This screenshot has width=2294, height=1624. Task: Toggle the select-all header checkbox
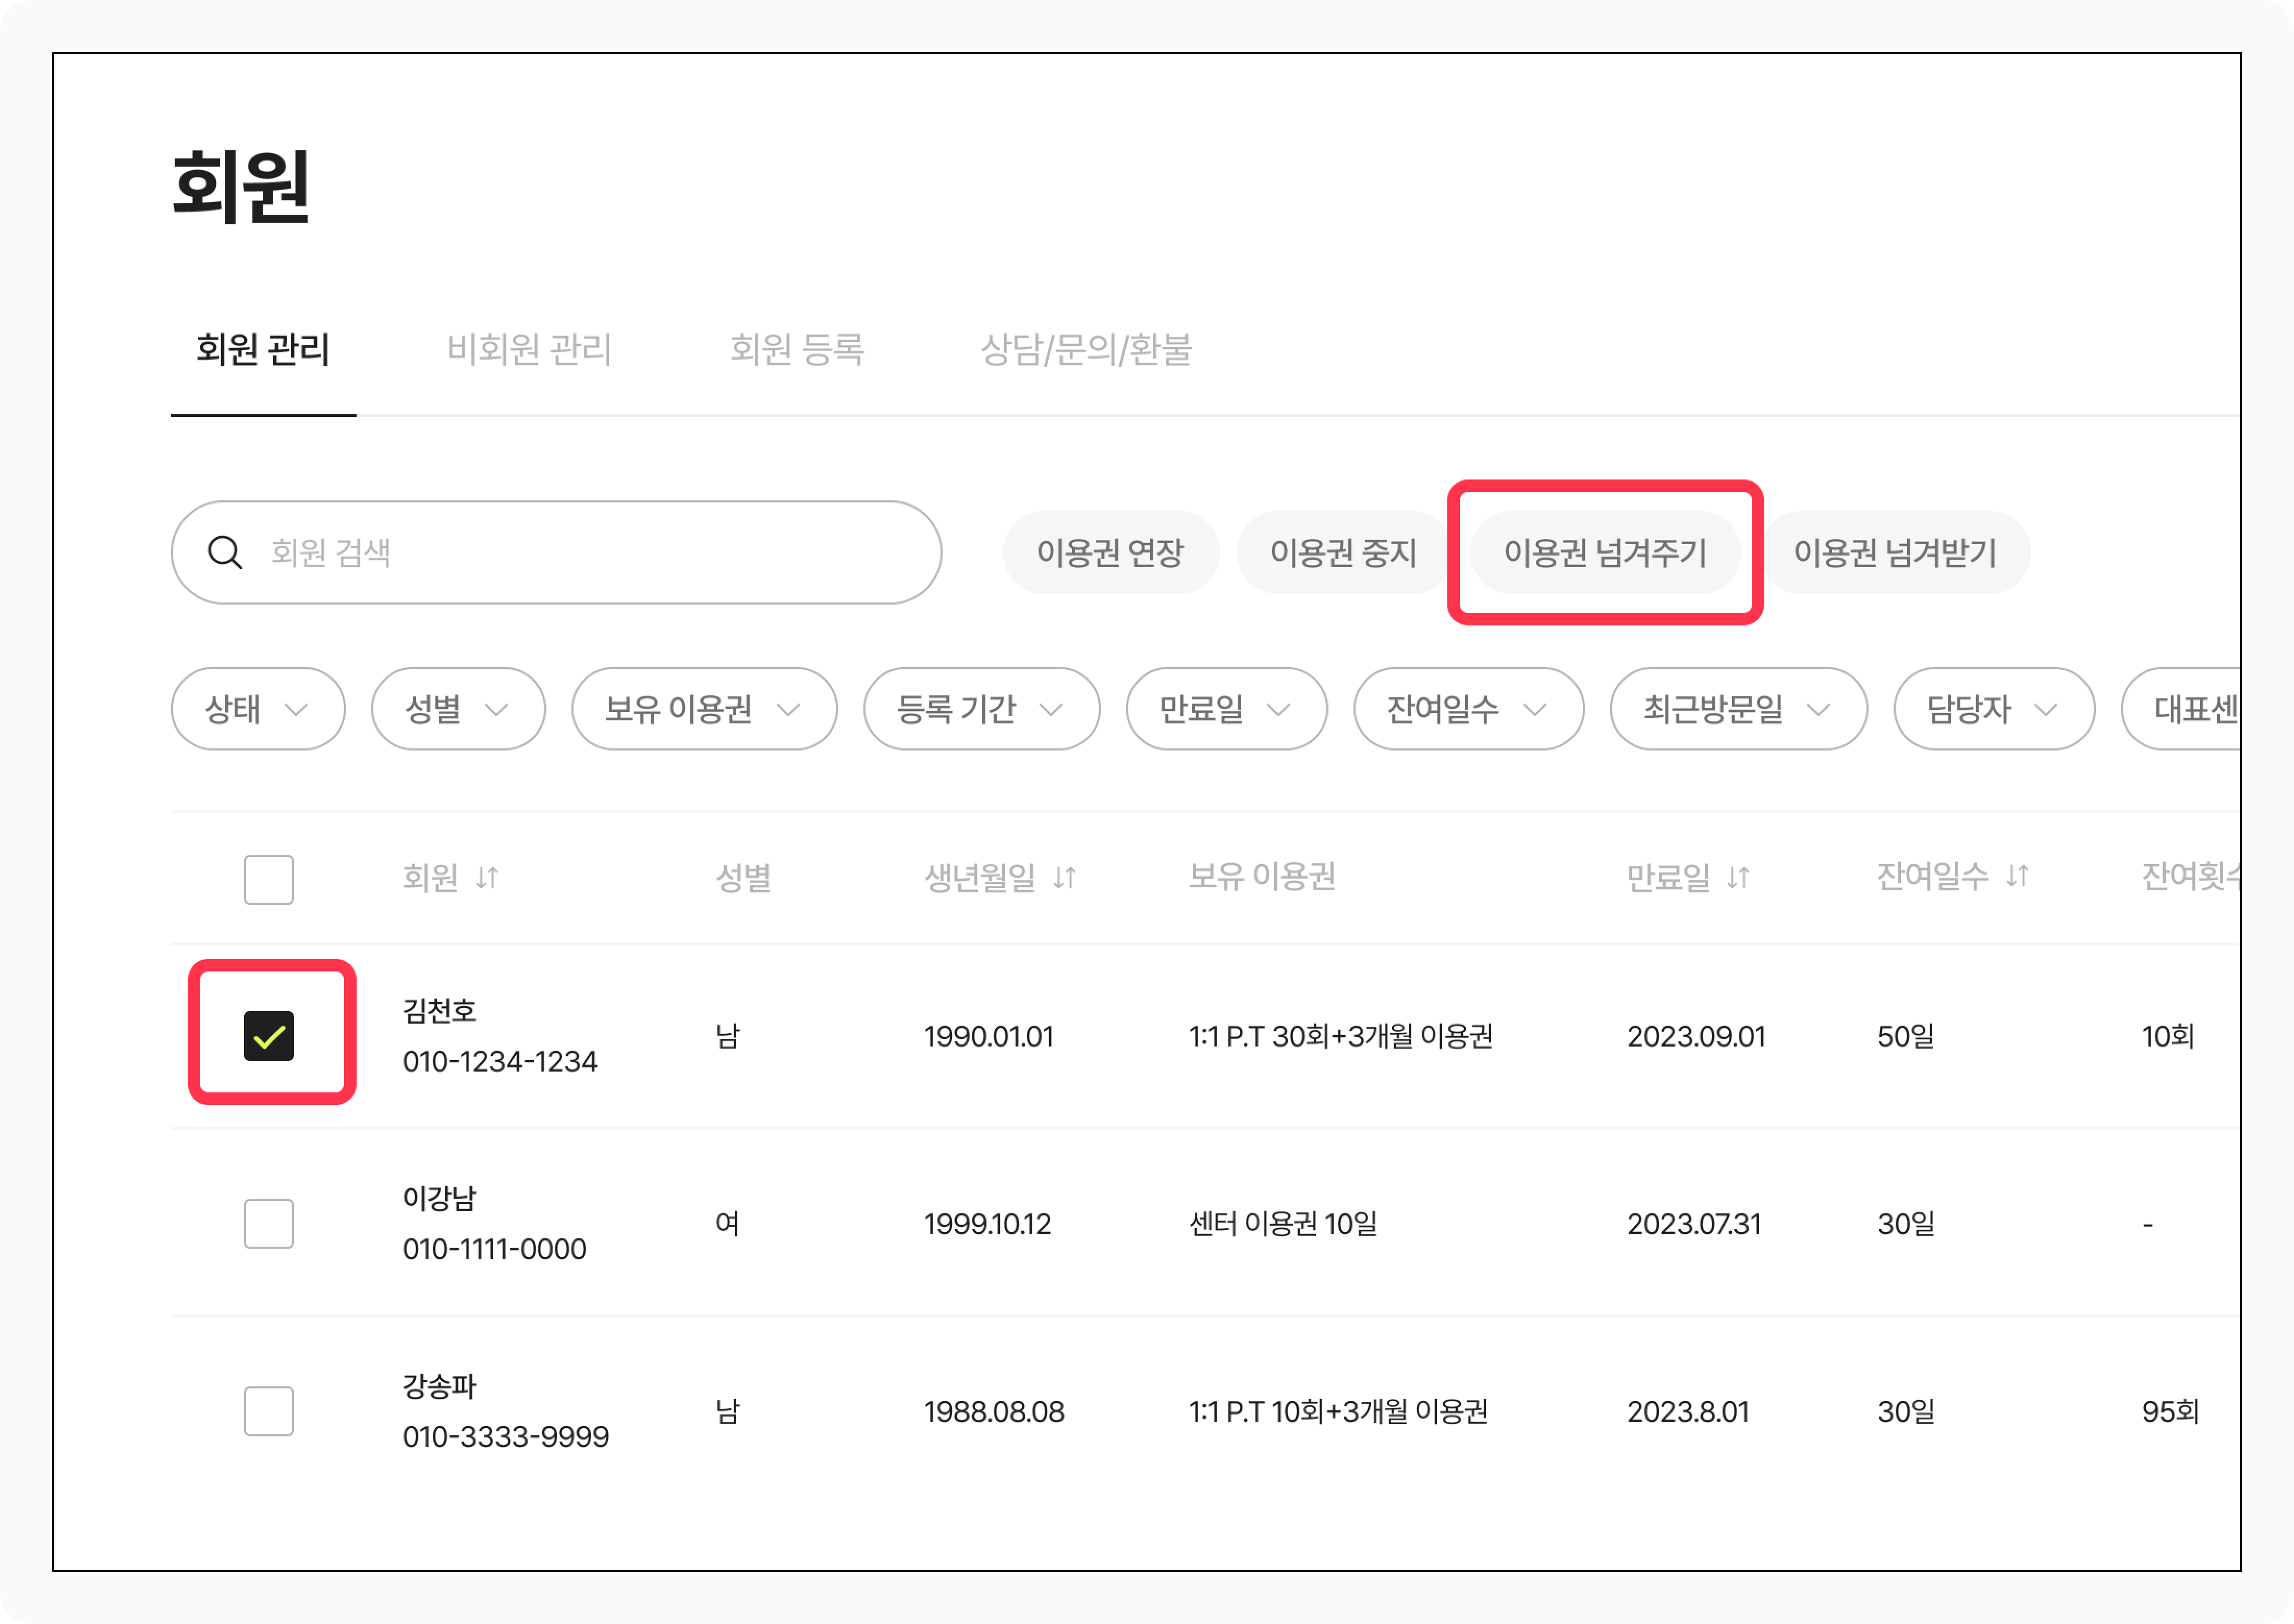click(269, 879)
